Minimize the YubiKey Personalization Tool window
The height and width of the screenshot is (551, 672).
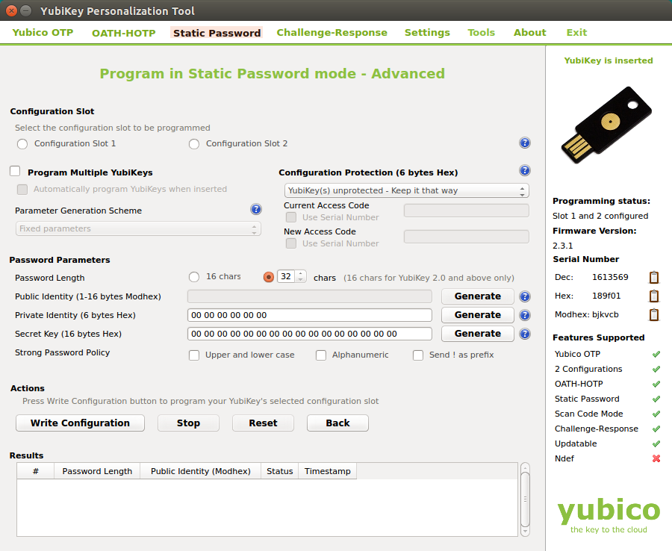26,10
